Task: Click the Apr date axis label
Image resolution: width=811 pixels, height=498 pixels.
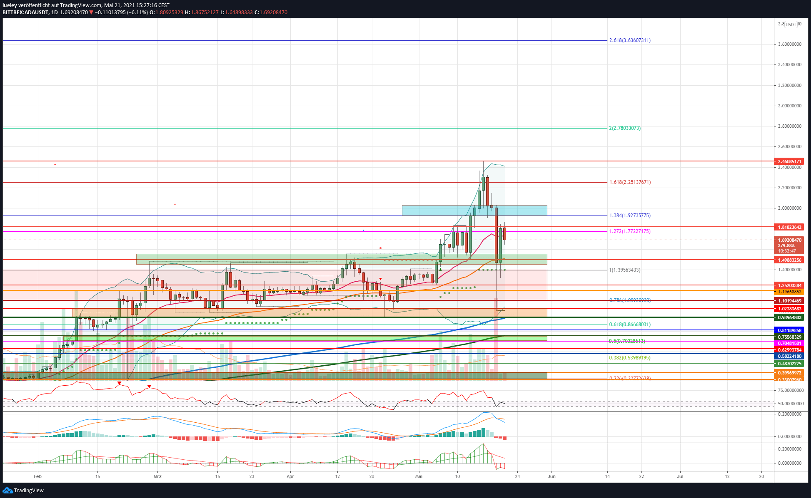Action: click(x=290, y=476)
